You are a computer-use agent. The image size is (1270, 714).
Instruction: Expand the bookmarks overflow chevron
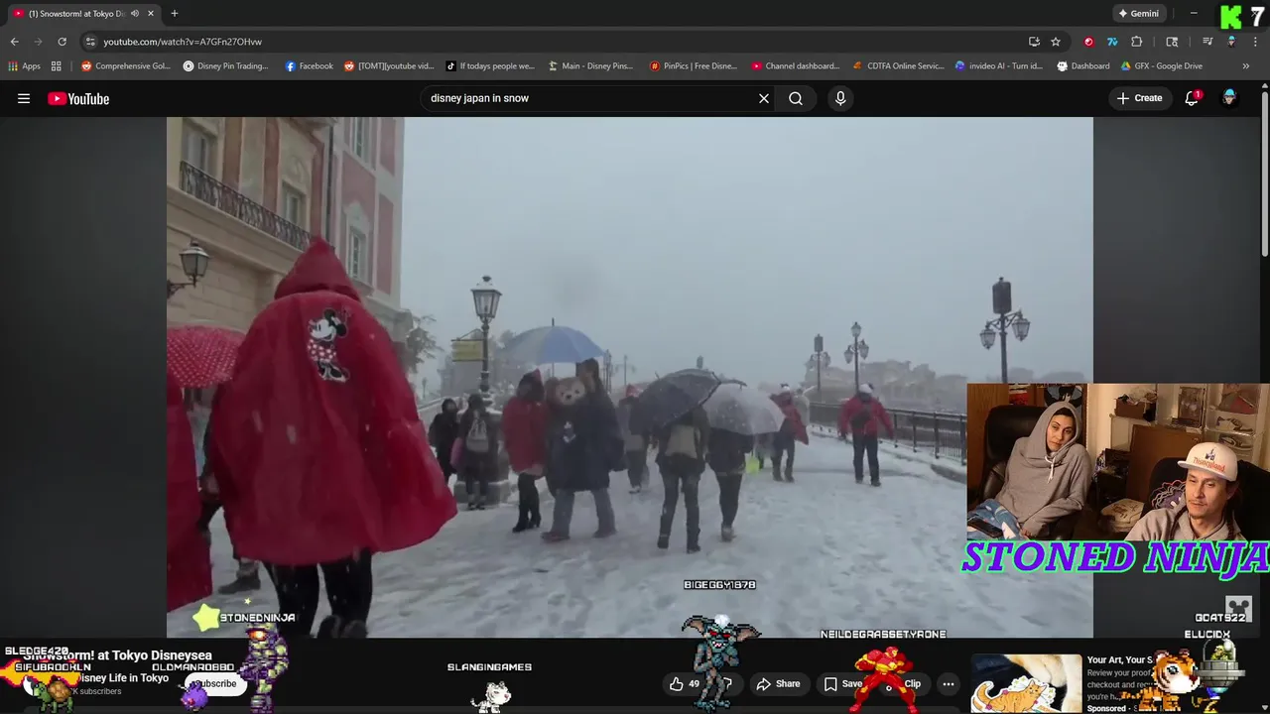1246,66
